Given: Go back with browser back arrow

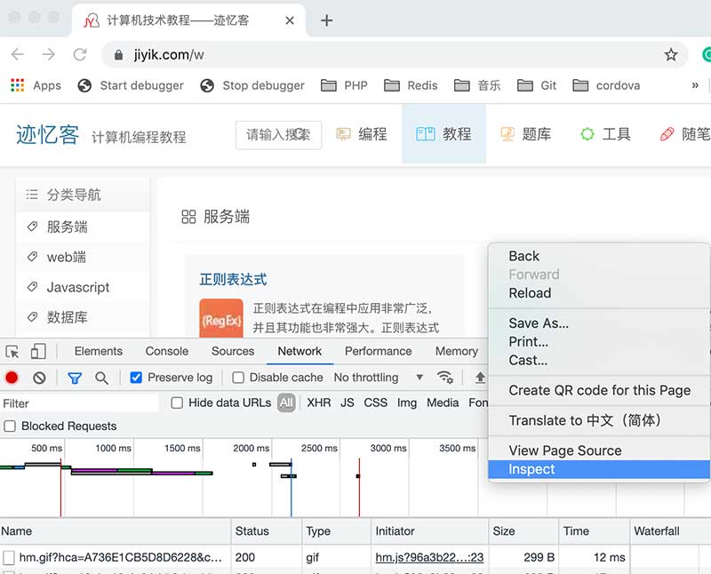Looking at the screenshot, I should [x=17, y=54].
